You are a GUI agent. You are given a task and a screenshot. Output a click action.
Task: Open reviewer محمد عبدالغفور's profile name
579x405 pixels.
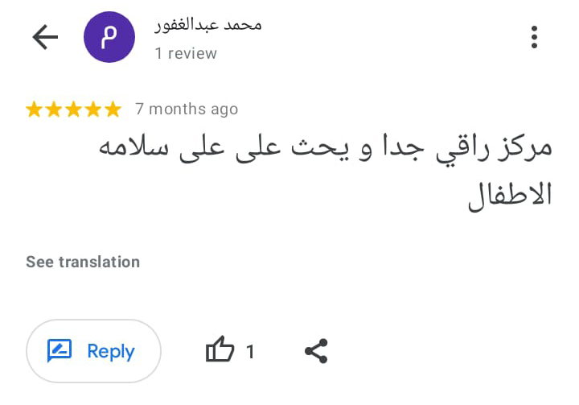208,25
